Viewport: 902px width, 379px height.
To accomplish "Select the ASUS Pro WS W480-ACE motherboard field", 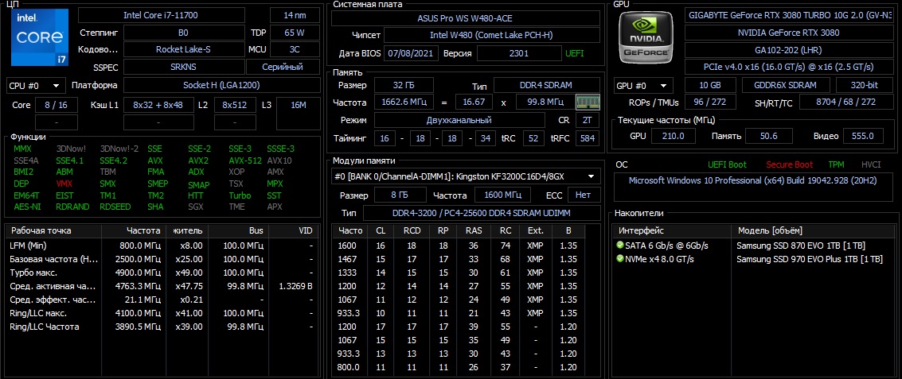I will (466, 17).
